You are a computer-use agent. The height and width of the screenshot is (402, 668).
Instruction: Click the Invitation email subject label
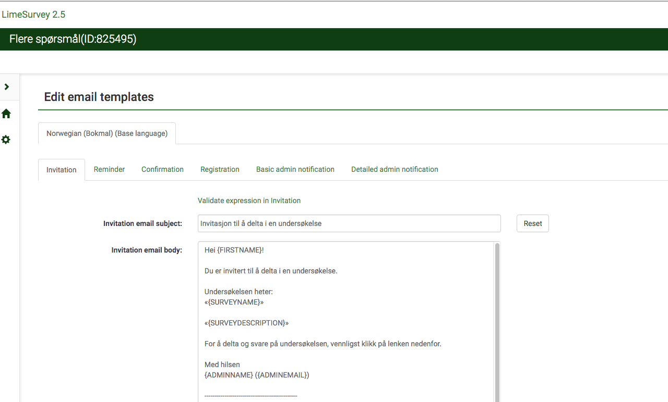tap(142, 223)
